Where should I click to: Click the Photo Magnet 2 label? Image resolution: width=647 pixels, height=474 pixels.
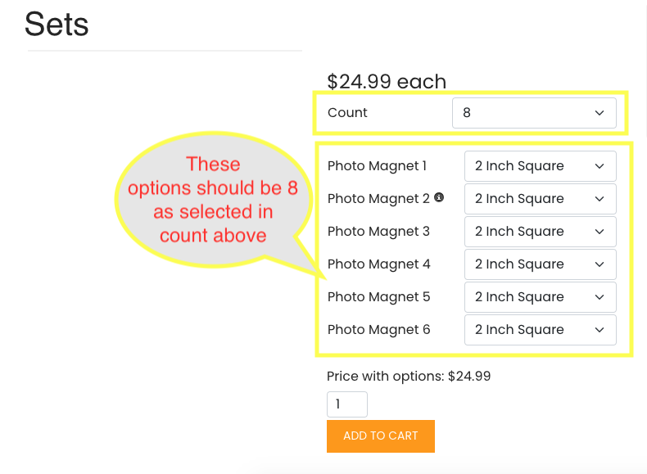click(x=378, y=199)
